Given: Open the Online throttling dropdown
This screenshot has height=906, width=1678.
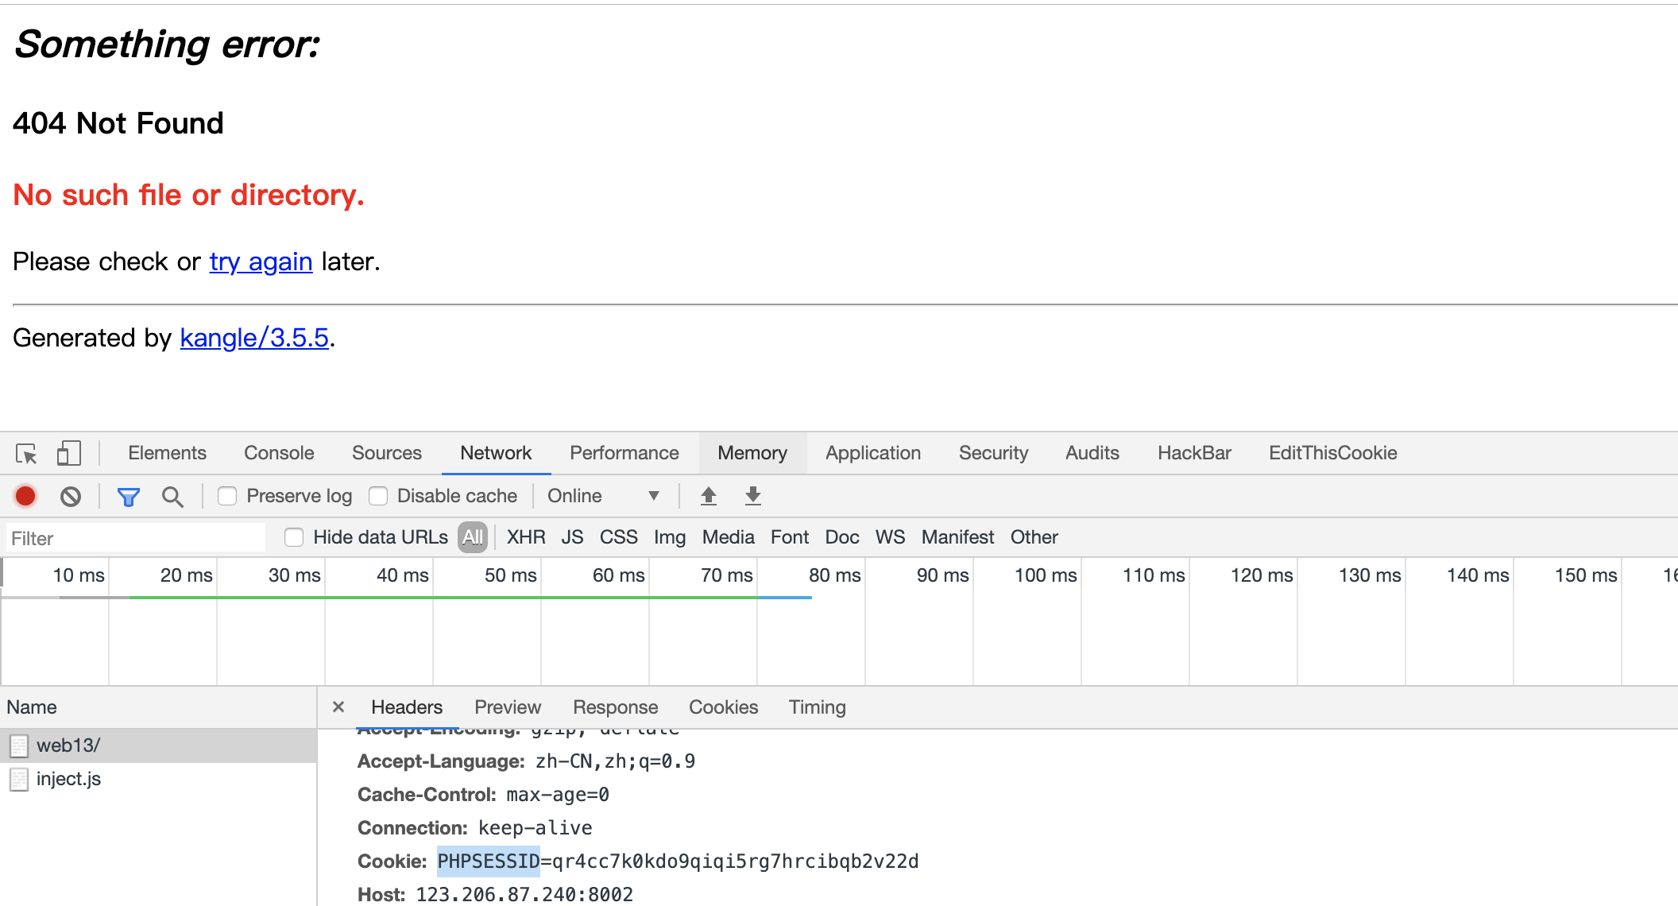Looking at the screenshot, I should click(x=604, y=496).
